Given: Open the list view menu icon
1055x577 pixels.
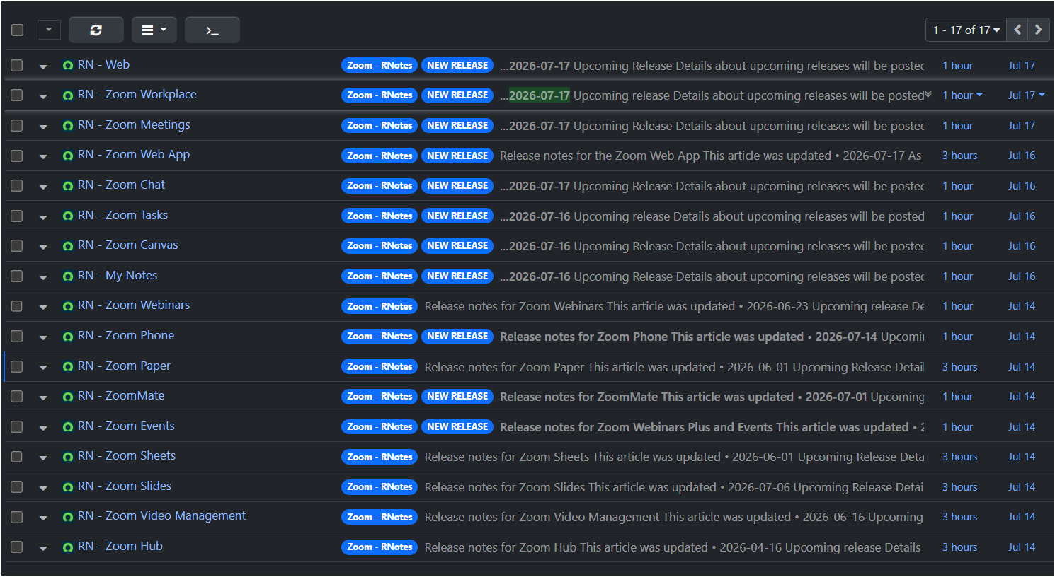Looking at the screenshot, I should click(x=154, y=30).
